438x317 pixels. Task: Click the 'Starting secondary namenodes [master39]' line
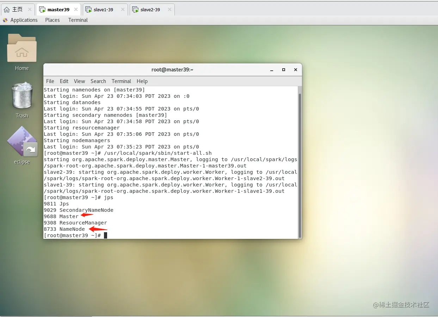105,115
